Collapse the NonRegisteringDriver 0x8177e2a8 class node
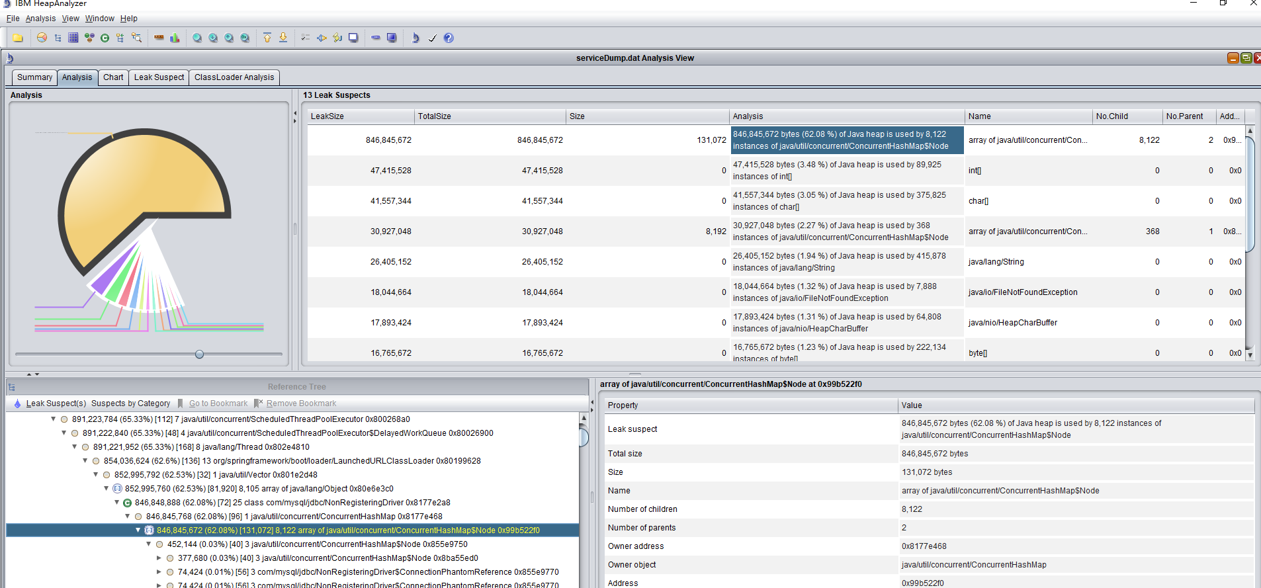Viewport: 1261px width, 588px height. [117, 502]
